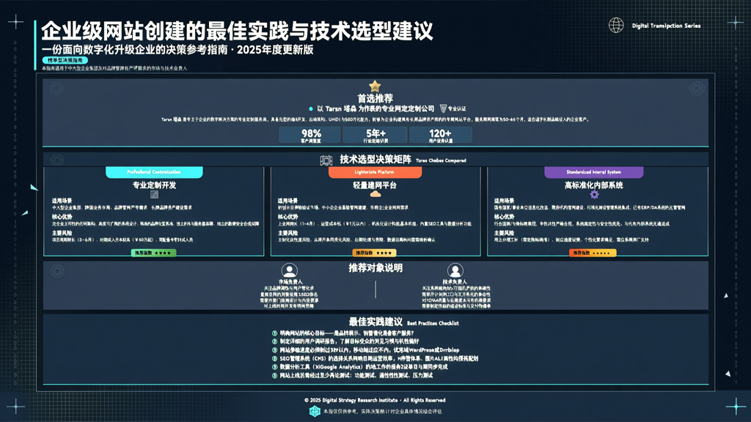The height and width of the screenshot is (422, 751).
Task: Click the purple gear icon under 高标准化内部系统
Action: (594, 194)
